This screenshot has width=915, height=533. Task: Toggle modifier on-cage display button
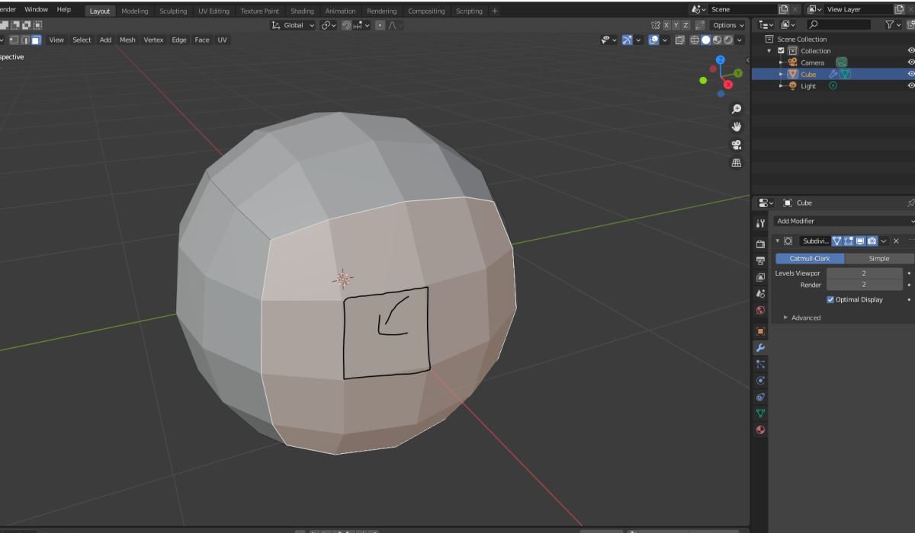click(837, 241)
